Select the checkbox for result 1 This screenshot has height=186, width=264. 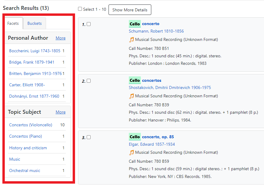[88, 24]
